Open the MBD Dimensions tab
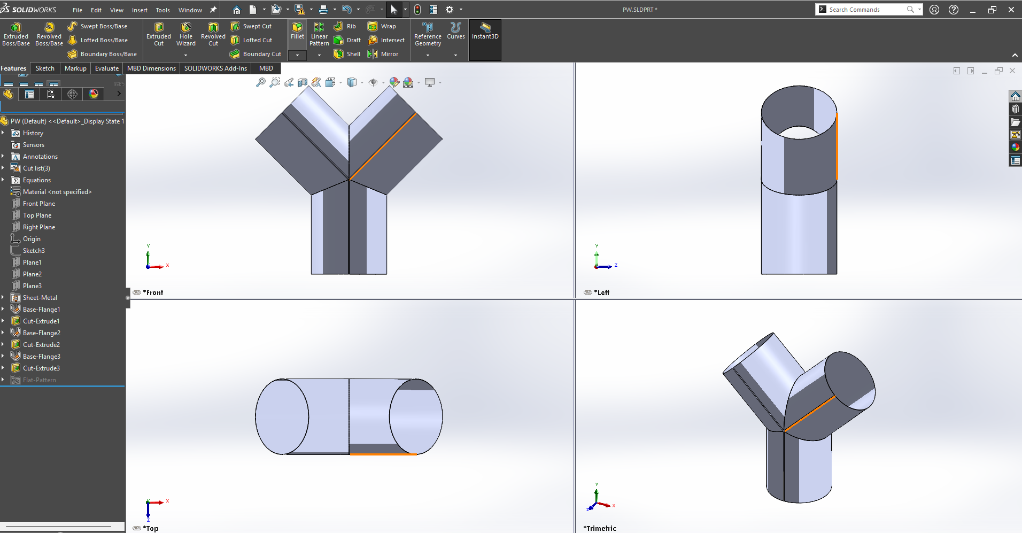Screen dimensions: 1022x533 (151, 68)
